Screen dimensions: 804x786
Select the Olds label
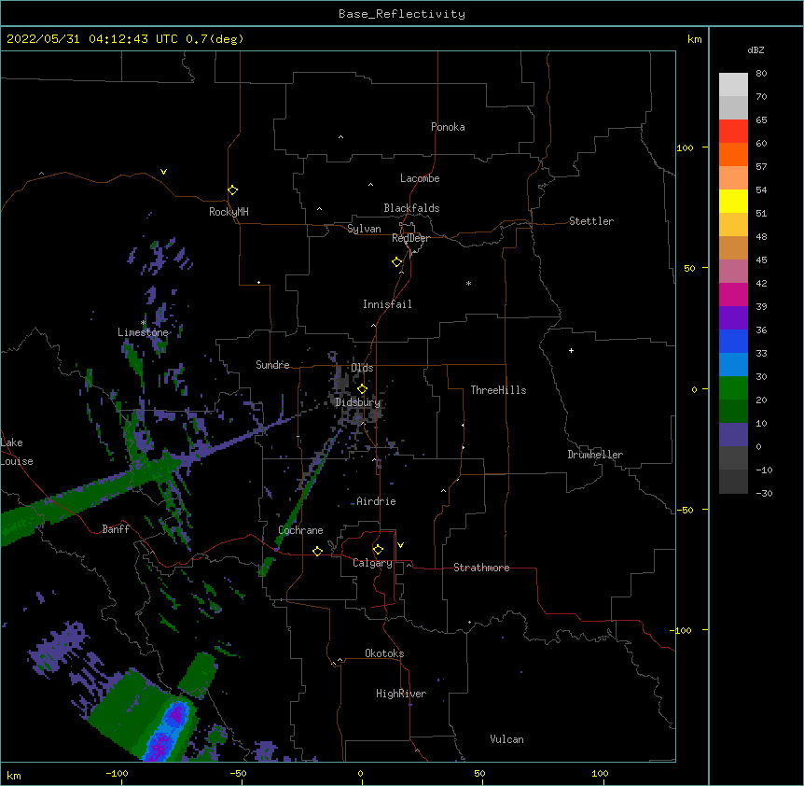362,368
